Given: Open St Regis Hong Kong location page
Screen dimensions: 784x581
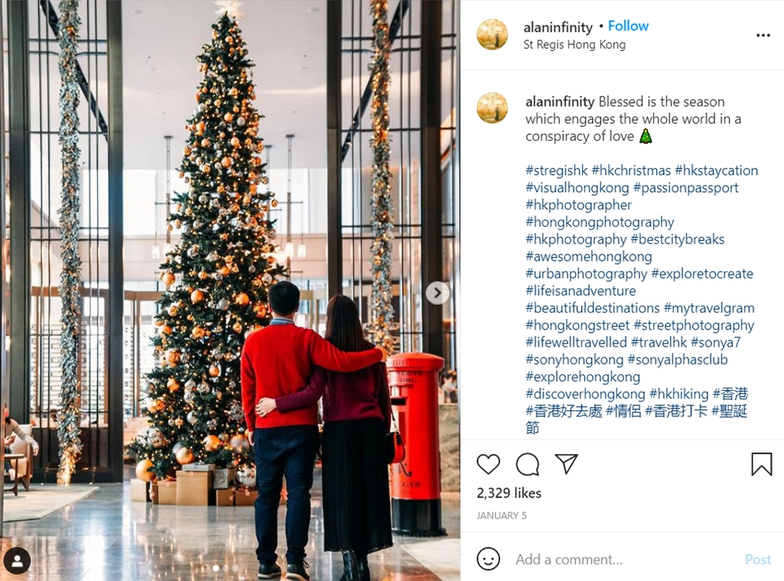Looking at the screenshot, I should 574,45.
